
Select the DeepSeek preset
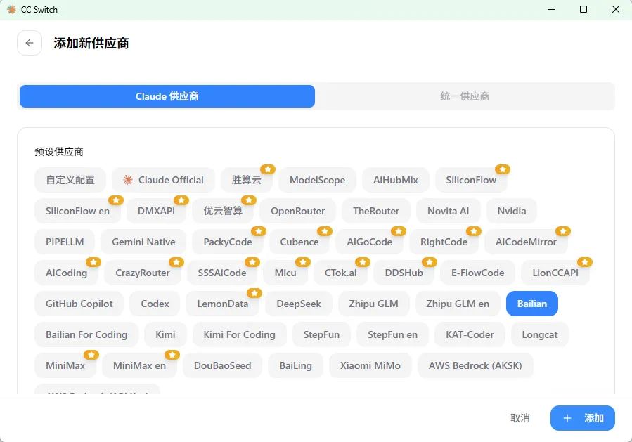coord(299,304)
